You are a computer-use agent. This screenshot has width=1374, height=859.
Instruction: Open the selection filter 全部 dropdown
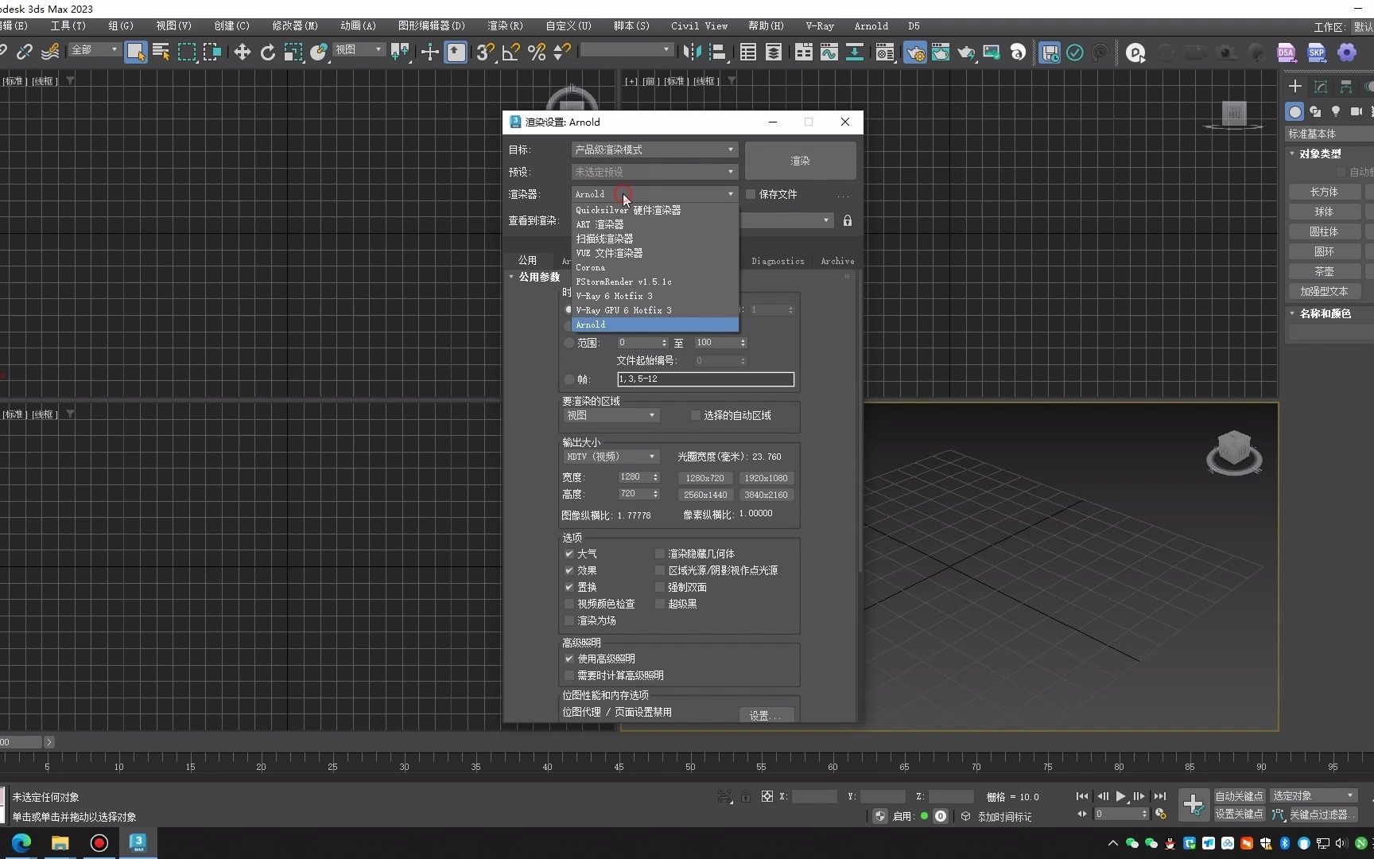(94, 50)
